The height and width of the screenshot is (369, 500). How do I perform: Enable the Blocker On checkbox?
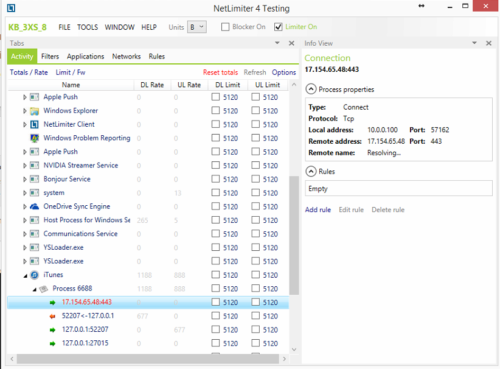(x=225, y=27)
